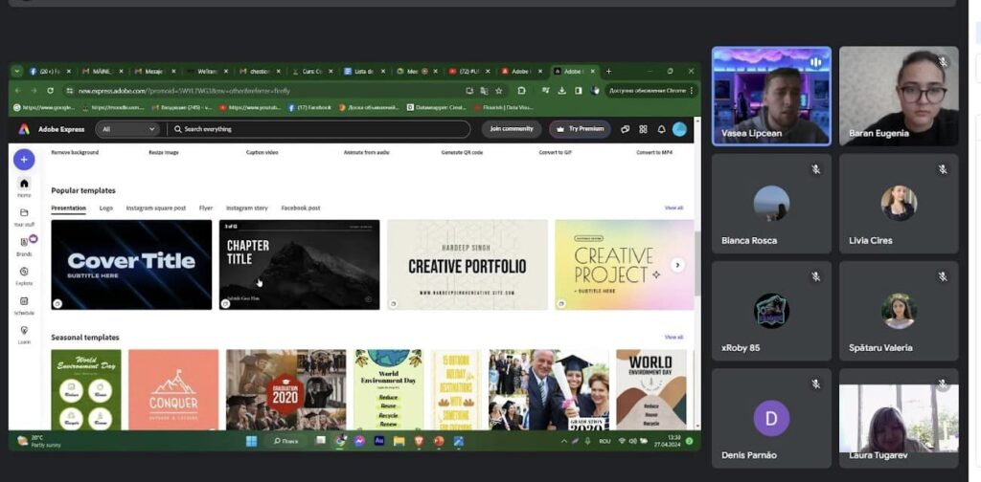Image resolution: width=981 pixels, height=482 pixels.
Task: Go to Explore in the sidebar
Action: (x=24, y=275)
